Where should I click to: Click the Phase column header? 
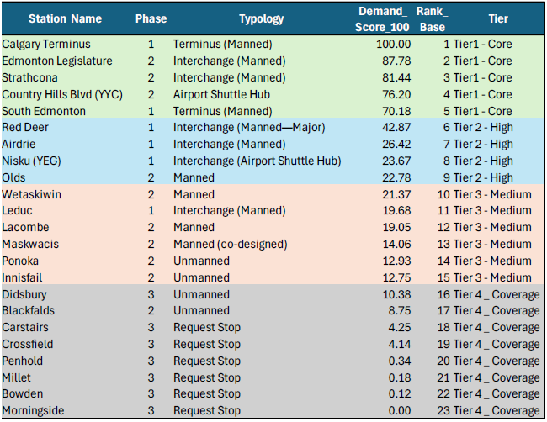pos(151,18)
